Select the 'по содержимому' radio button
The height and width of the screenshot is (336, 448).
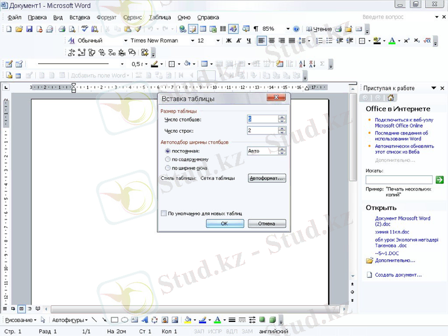(167, 160)
